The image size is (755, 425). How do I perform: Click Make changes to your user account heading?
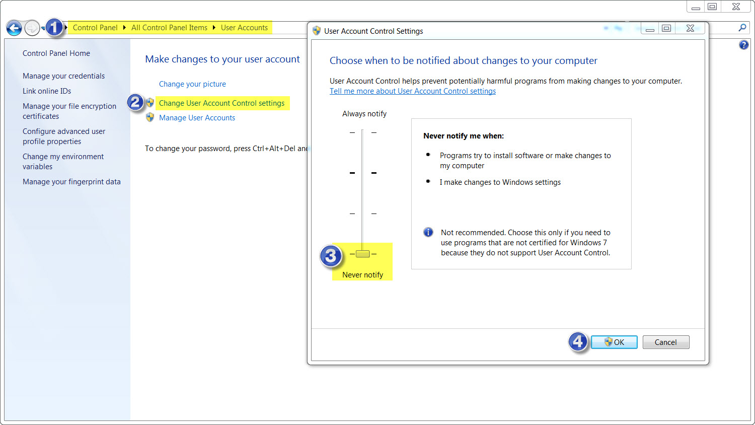(x=222, y=59)
